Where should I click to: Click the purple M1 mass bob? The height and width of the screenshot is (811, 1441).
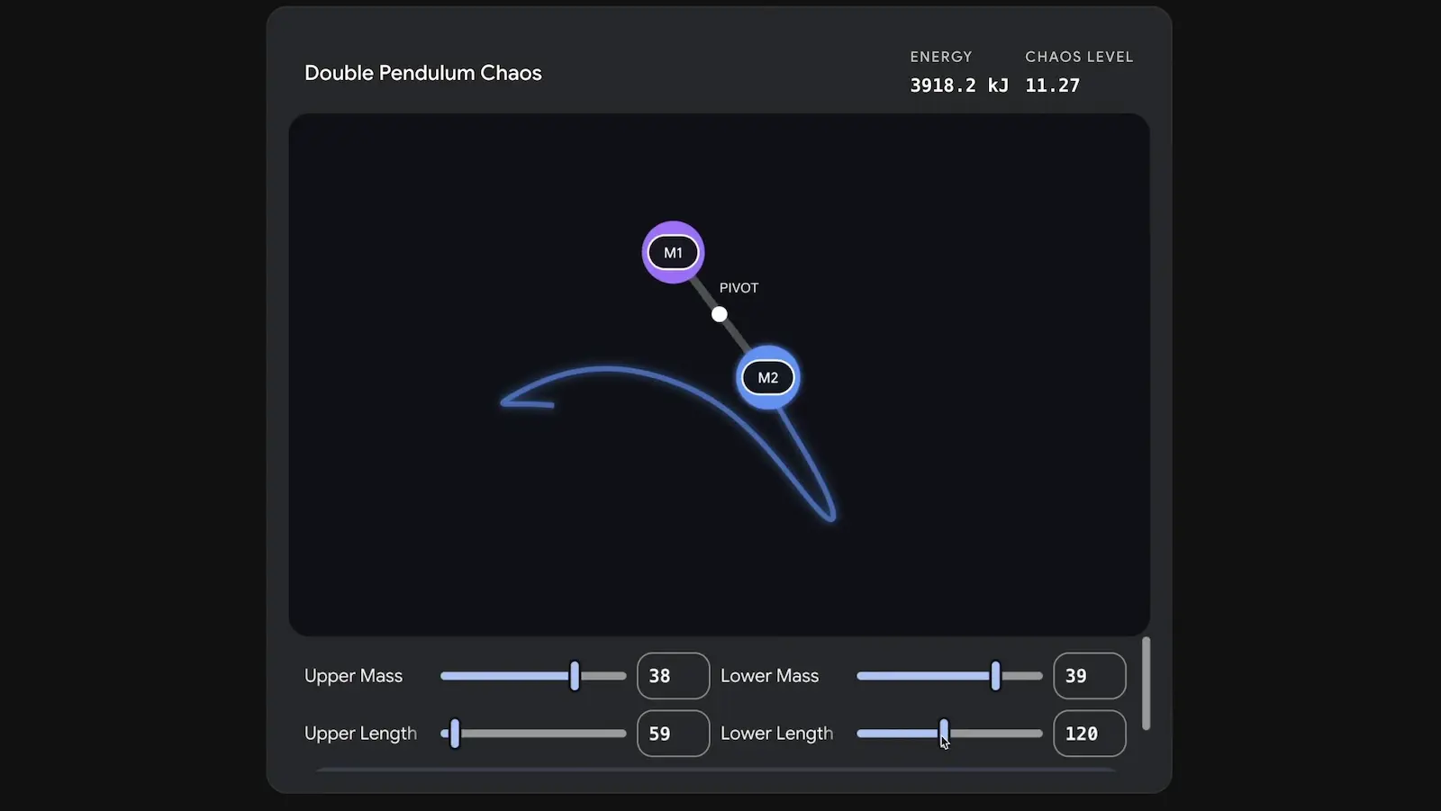tap(673, 252)
